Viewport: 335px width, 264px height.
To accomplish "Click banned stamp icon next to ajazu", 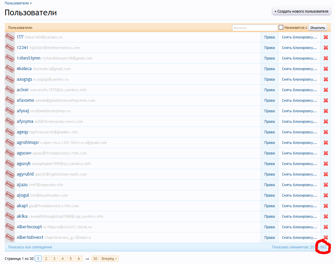I will pos(10,185).
